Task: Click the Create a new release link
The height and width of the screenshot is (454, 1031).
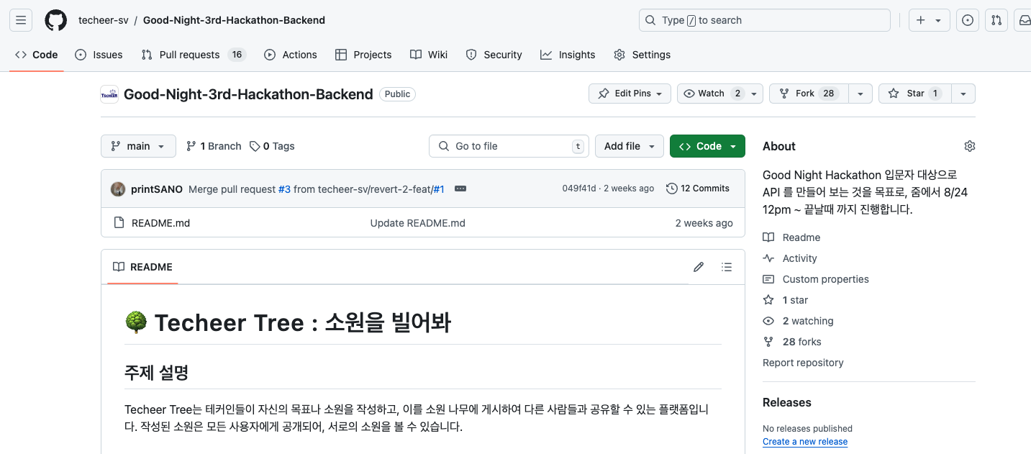Action: click(805, 441)
